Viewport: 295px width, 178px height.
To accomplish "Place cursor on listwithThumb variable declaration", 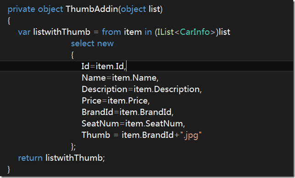I will (x=62, y=32).
